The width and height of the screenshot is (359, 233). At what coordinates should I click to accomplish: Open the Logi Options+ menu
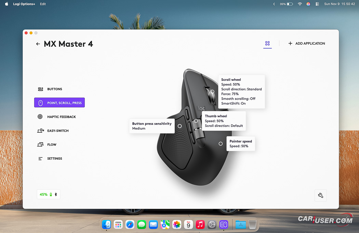[24, 4]
